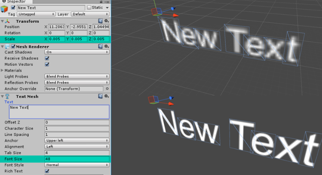This screenshot has width=322, height=175.
Task: Open the Inspector panel options menu
Action: pos(107,2)
